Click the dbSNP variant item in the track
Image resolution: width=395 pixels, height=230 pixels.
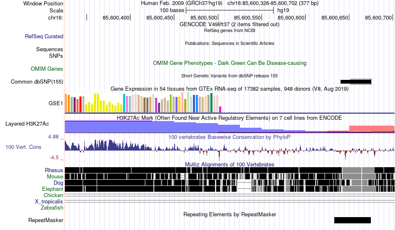click(355, 82)
